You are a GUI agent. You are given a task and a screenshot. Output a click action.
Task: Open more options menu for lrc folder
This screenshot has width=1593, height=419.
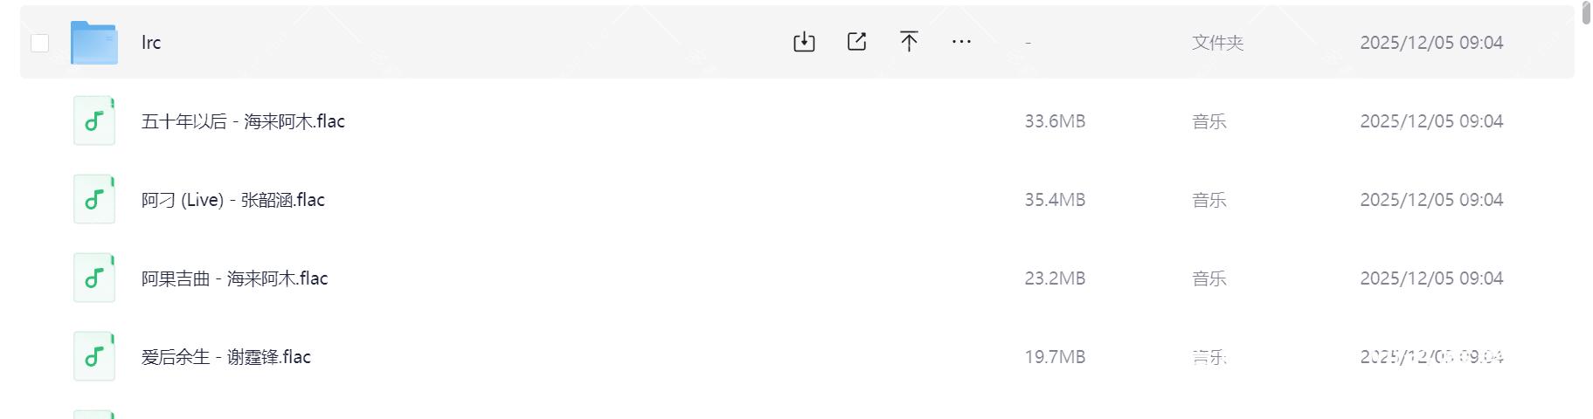pos(961,42)
